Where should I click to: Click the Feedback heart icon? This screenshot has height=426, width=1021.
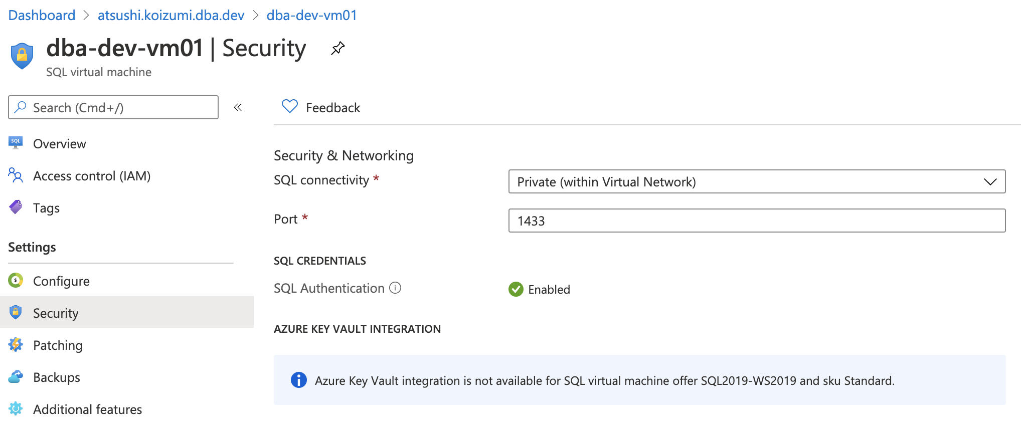(290, 107)
